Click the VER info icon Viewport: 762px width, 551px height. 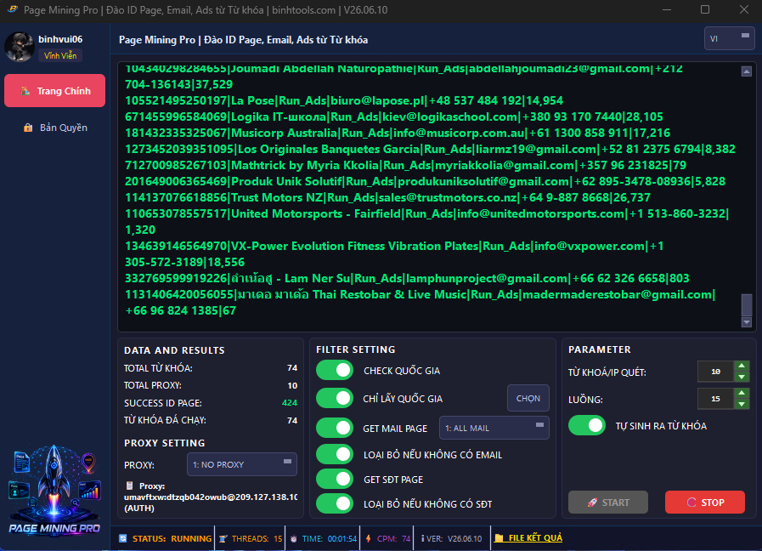coord(423,538)
